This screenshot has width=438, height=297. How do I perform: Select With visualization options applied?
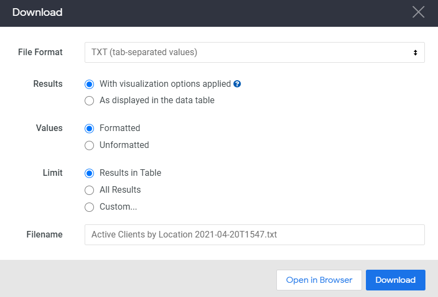tap(90, 84)
